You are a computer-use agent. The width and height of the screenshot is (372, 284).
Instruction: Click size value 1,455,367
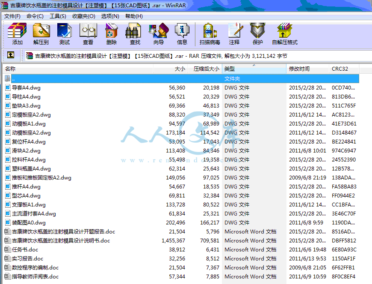173,241
